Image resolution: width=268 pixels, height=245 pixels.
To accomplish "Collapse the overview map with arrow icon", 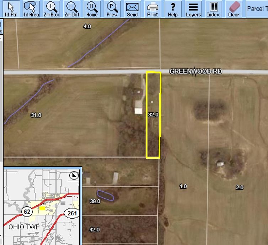I will [x=74, y=175].
